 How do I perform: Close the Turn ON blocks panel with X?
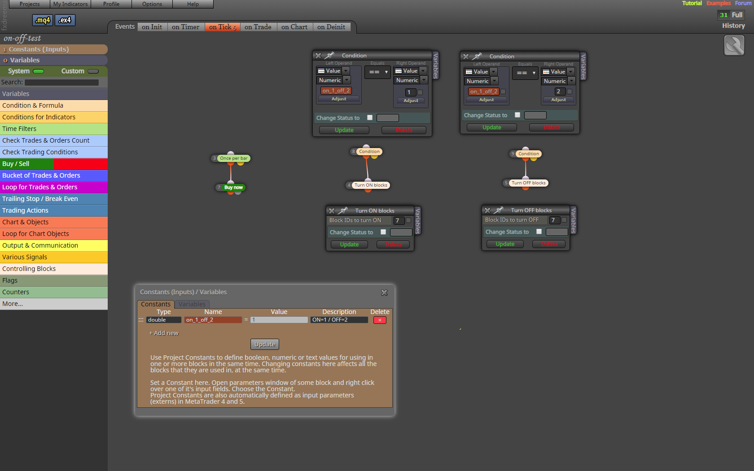332,211
